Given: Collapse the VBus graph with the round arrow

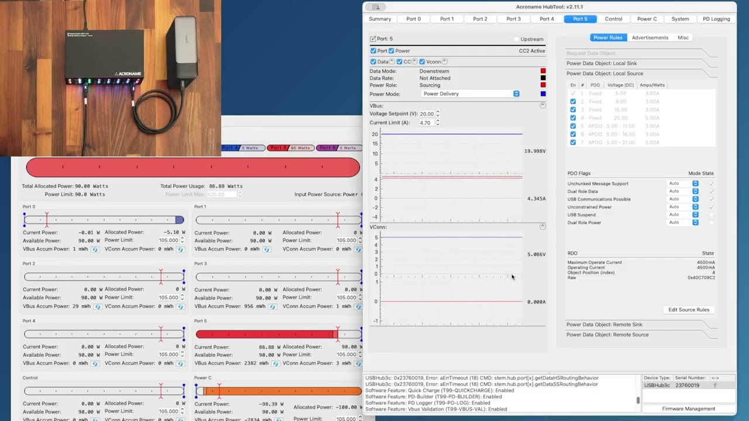Looking at the screenshot, I should click(542, 105).
